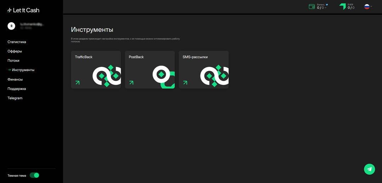Click the user profile avatar icon

tap(11, 26)
